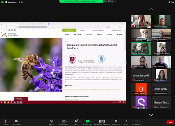
Task: Stop the recording in bottom toolbar
Action: point(104,121)
